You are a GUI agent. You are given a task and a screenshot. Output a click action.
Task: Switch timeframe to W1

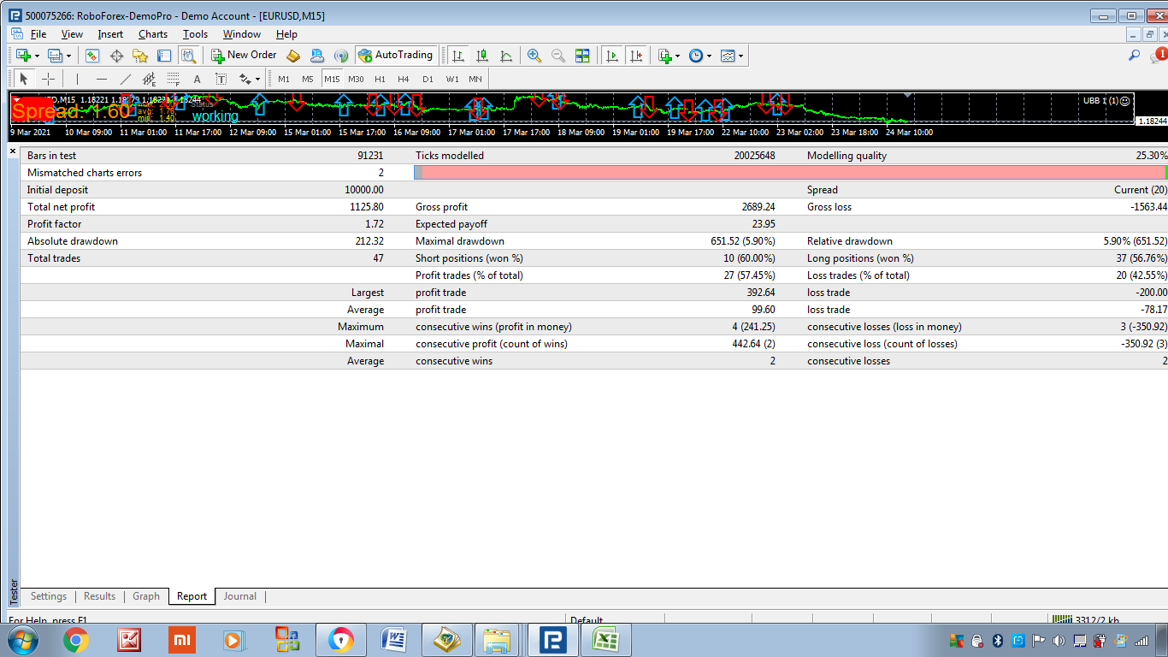pos(451,80)
